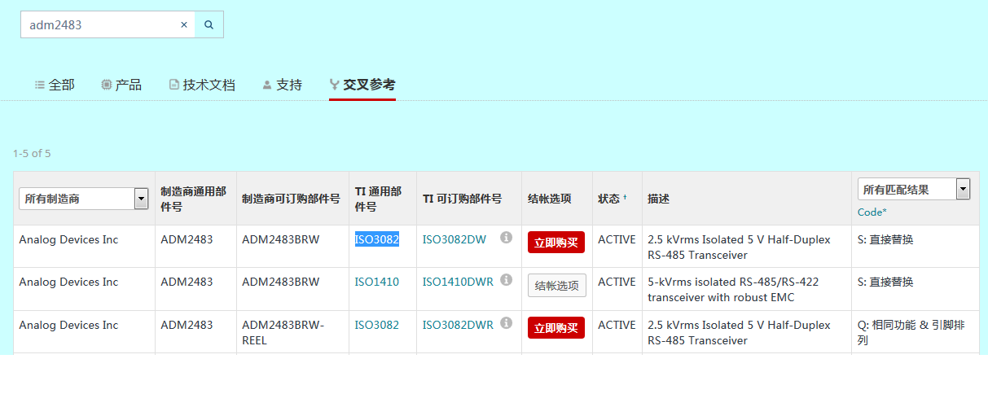
Task: Show info icon next to ISO1410DWR
Action: 506,280
